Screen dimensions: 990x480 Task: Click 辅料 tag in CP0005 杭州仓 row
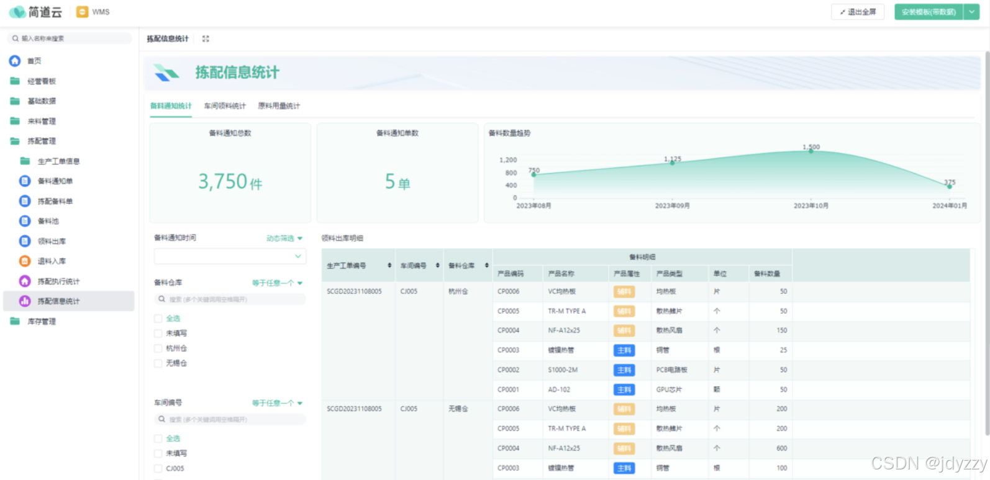pos(624,311)
